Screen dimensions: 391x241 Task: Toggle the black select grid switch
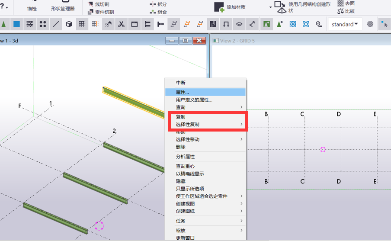(x=82, y=24)
